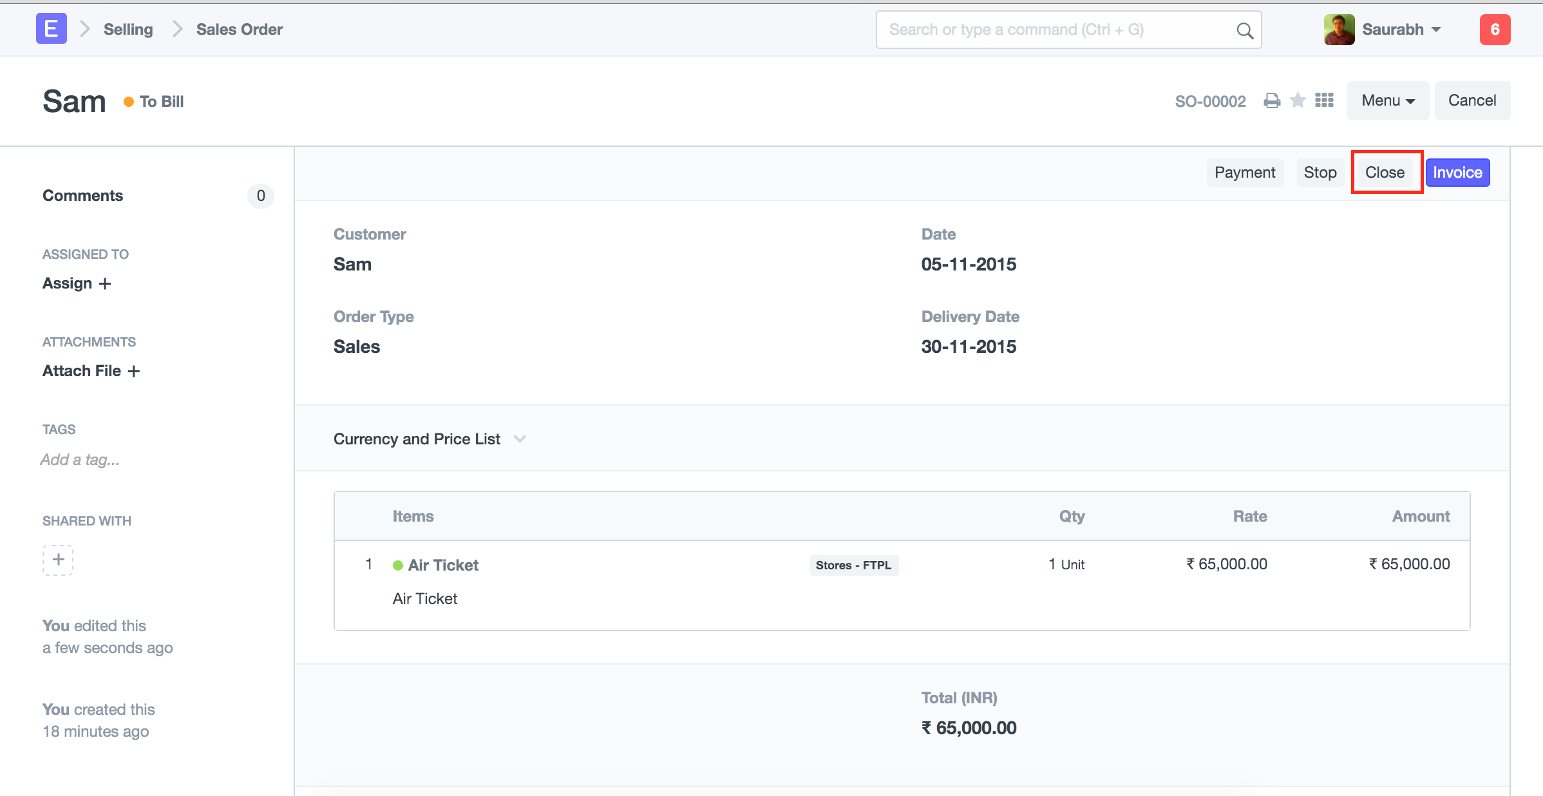This screenshot has height=796, width=1543.
Task: Open the Menu dropdown button
Action: click(1387, 100)
